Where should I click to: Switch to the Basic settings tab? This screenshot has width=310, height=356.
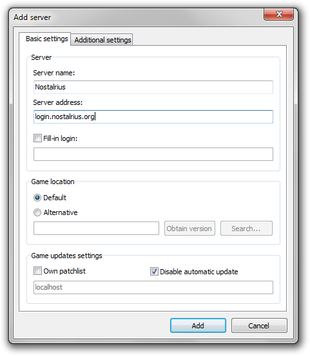pyautogui.click(x=47, y=39)
